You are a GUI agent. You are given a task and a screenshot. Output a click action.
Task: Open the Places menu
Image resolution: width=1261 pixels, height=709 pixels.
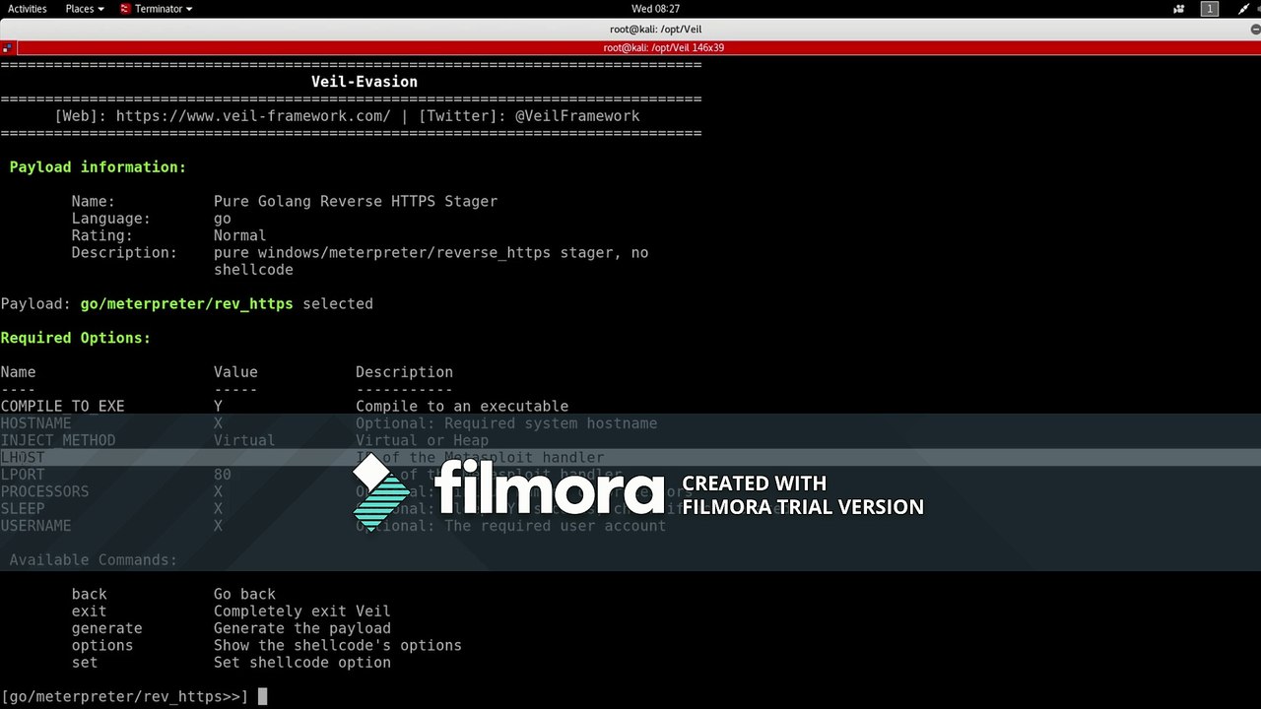coord(85,9)
